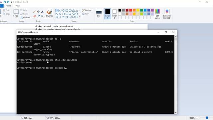
Task: Open the shape Outline dropdown
Action: pyautogui.click(x=88, y=10)
